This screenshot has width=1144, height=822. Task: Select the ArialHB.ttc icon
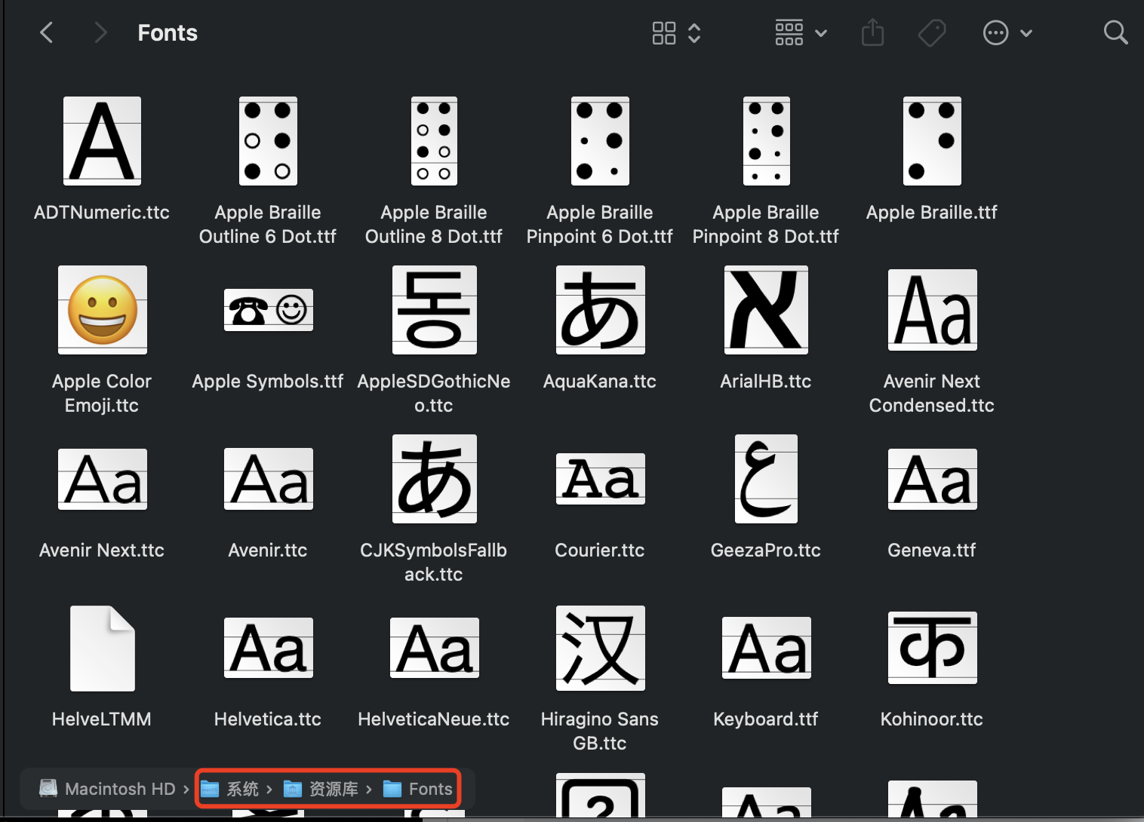pos(766,310)
